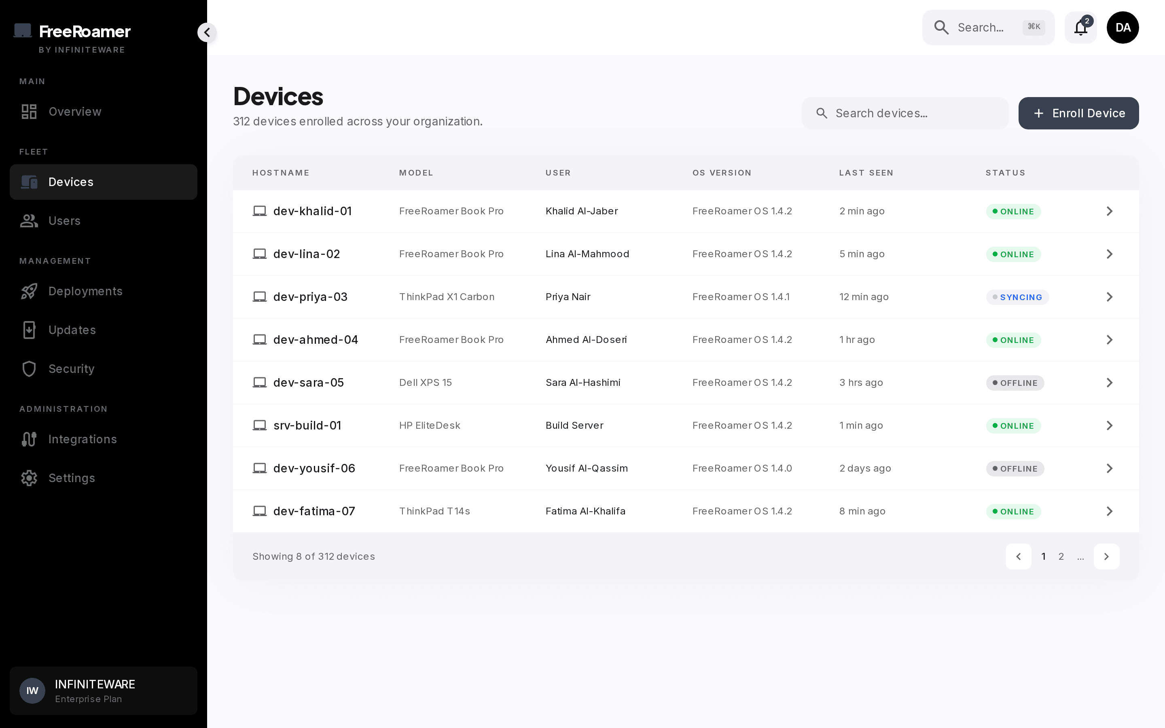
Task: Go to previous page of devices
Action: (1018, 557)
